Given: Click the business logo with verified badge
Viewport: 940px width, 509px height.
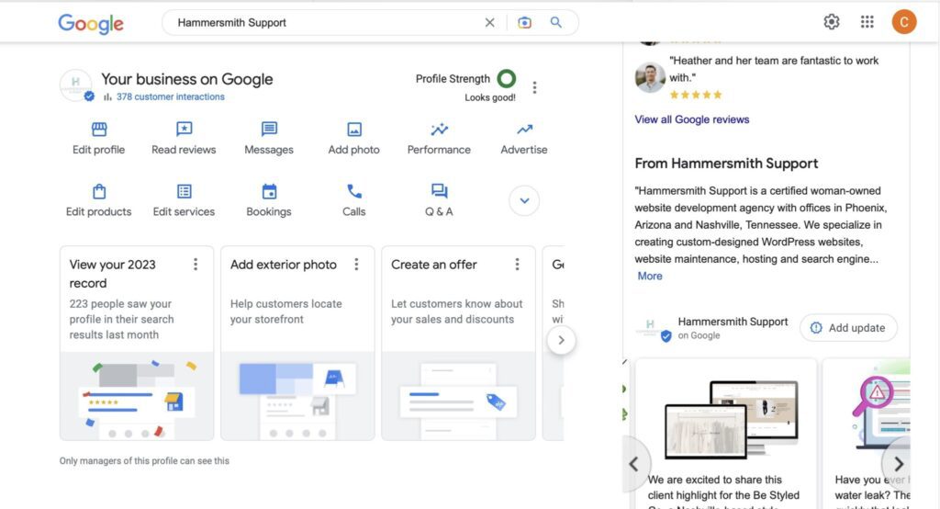Looking at the screenshot, I should pyautogui.click(x=76, y=85).
